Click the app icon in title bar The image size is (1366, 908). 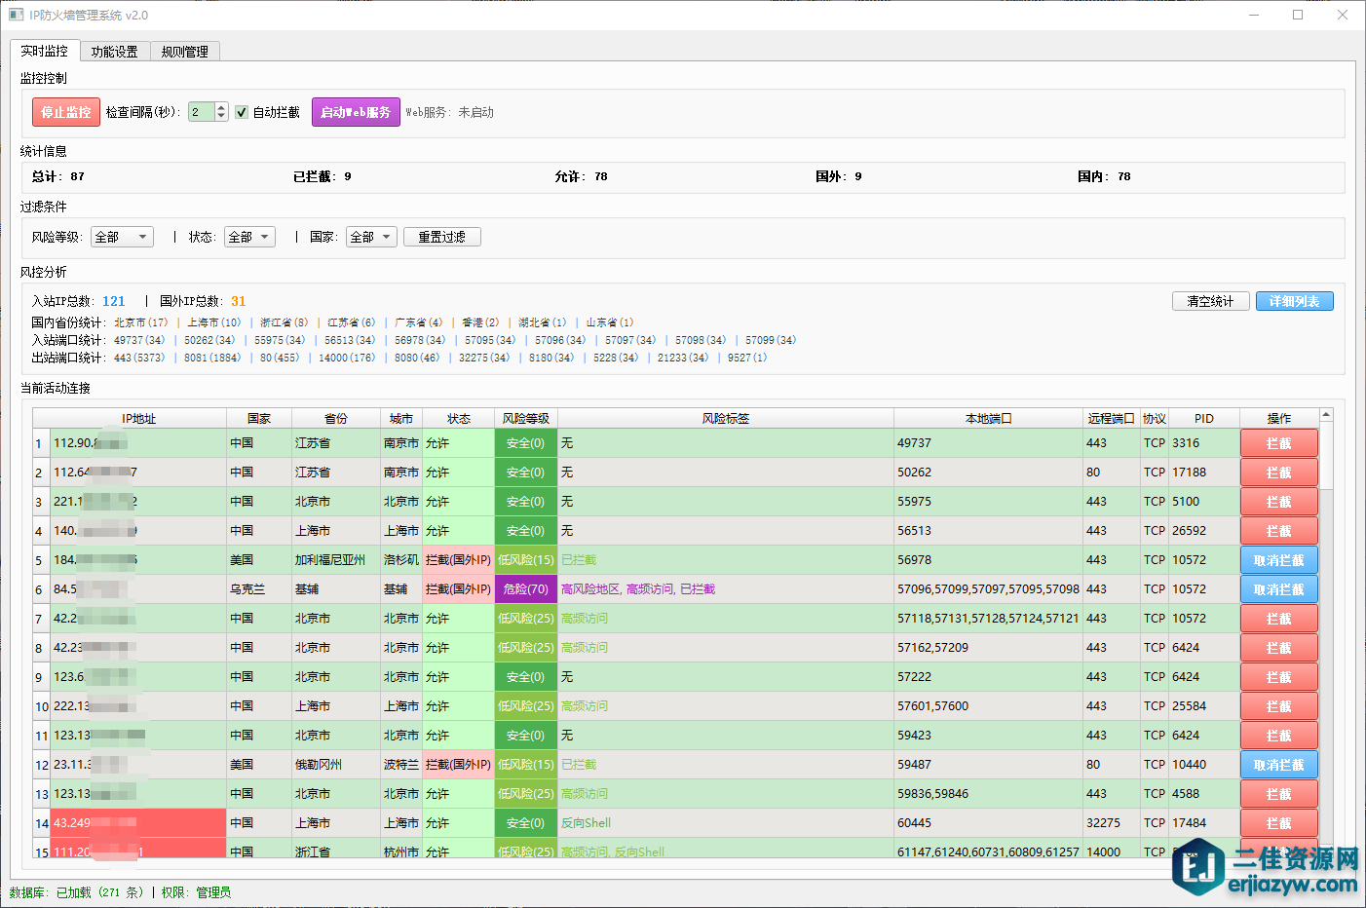coord(16,15)
